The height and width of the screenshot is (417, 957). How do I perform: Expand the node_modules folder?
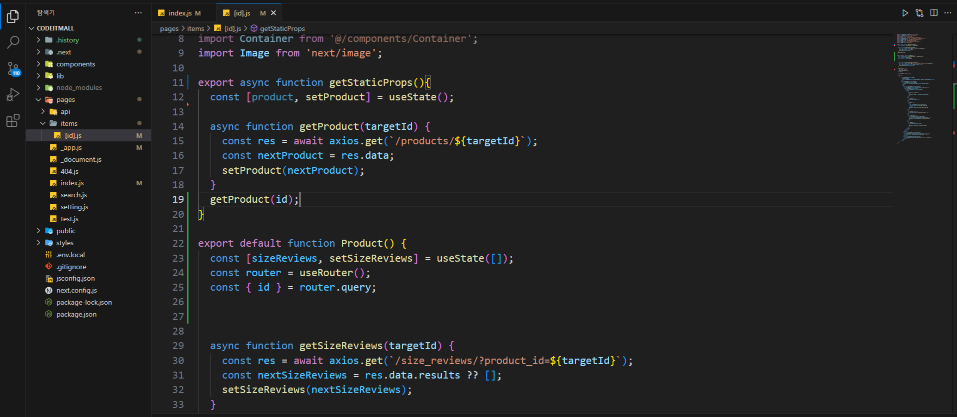(38, 87)
